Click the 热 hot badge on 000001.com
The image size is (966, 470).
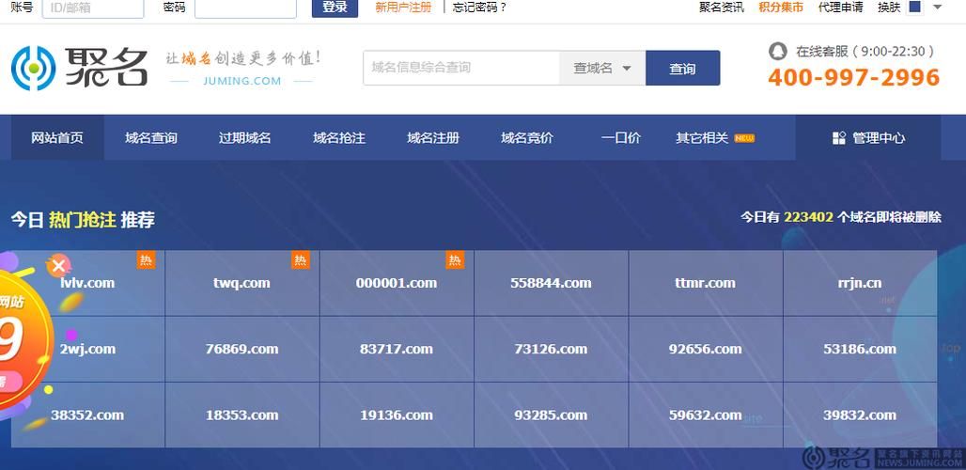(455, 260)
